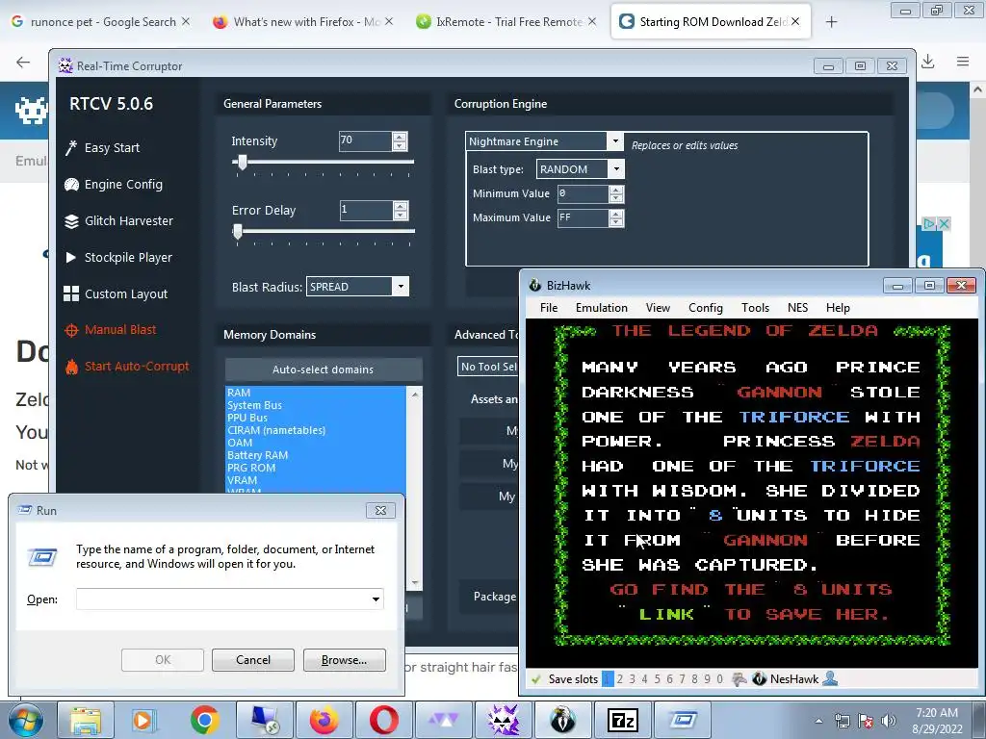Open BizHawk Config menu
This screenshot has height=739, width=986.
click(x=706, y=308)
